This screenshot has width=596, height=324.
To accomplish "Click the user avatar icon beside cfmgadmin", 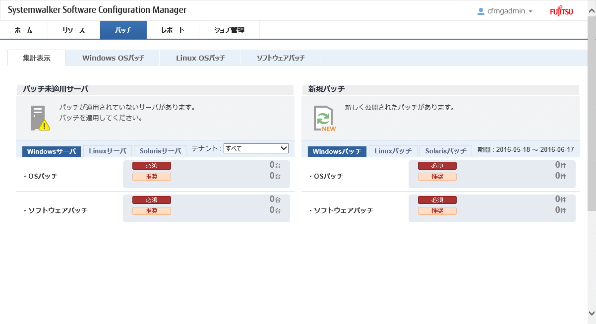I will click(480, 11).
